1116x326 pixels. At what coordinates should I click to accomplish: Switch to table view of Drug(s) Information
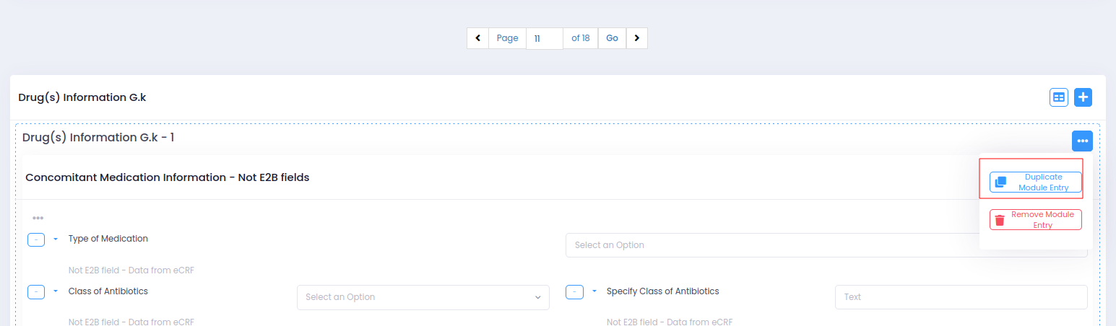click(1058, 97)
